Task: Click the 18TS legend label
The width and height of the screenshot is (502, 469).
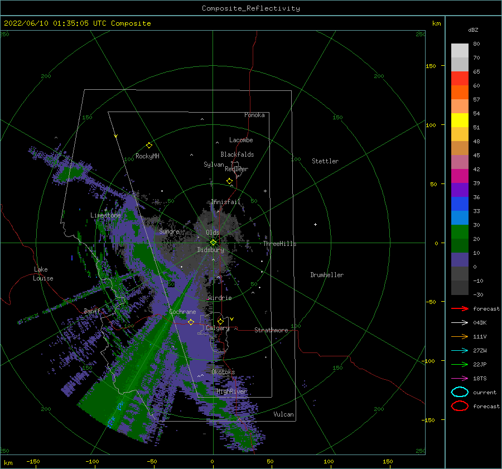Action: click(x=480, y=379)
